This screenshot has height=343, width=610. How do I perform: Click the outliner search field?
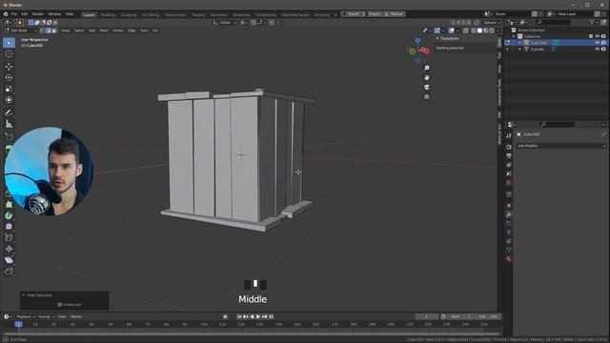click(x=553, y=22)
